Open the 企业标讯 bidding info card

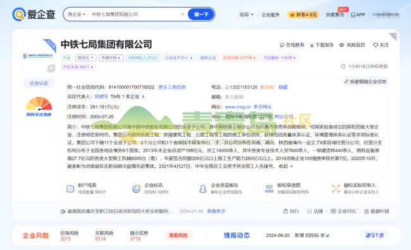tap(158, 189)
